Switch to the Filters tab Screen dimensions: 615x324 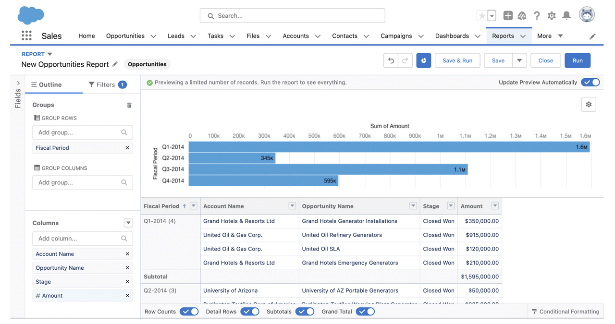coord(108,84)
